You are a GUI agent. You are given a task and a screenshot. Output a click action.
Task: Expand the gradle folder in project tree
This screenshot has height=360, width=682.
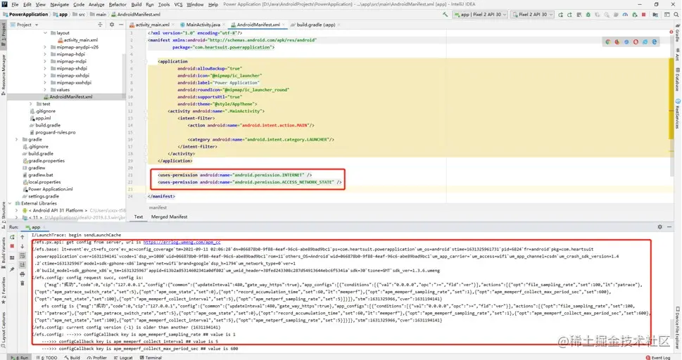coord(16,139)
